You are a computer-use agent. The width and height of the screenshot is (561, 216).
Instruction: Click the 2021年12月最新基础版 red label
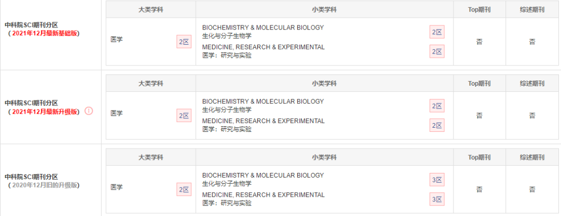coord(44,34)
